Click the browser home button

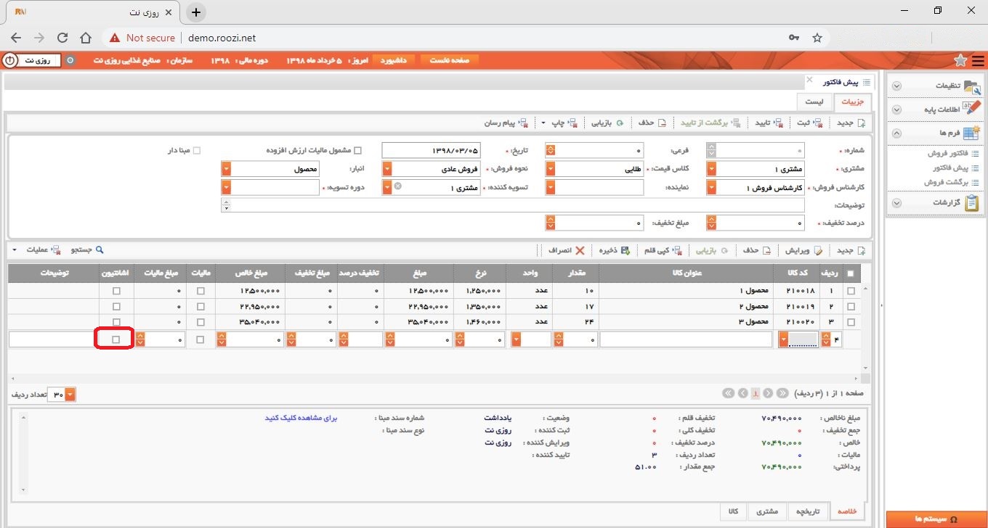click(86, 38)
